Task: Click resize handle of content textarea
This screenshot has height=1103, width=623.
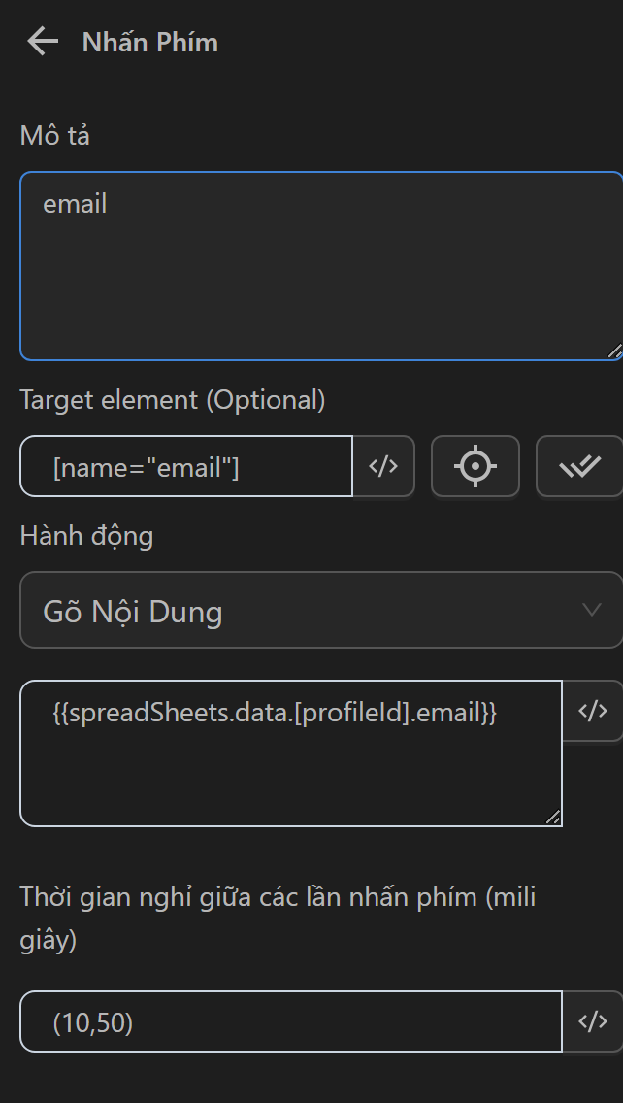Action: coord(553,818)
